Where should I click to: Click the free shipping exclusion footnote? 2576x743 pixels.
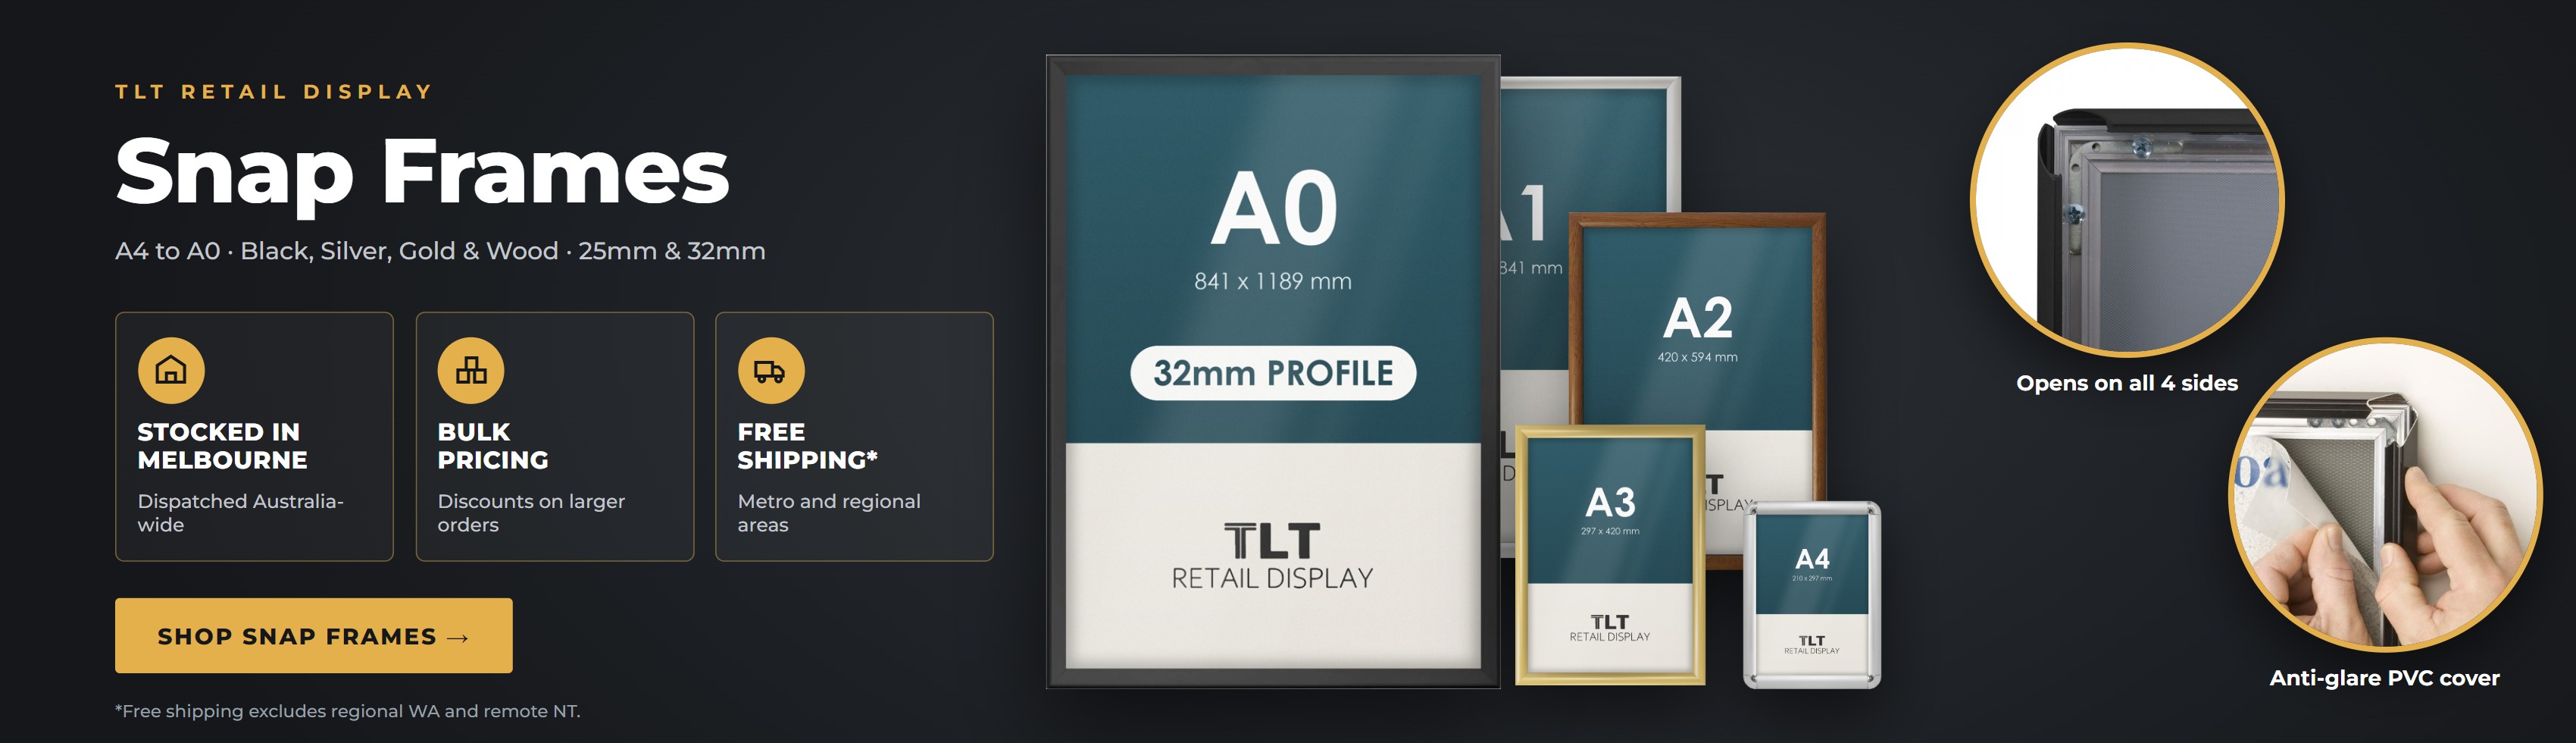click(x=347, y=711)
